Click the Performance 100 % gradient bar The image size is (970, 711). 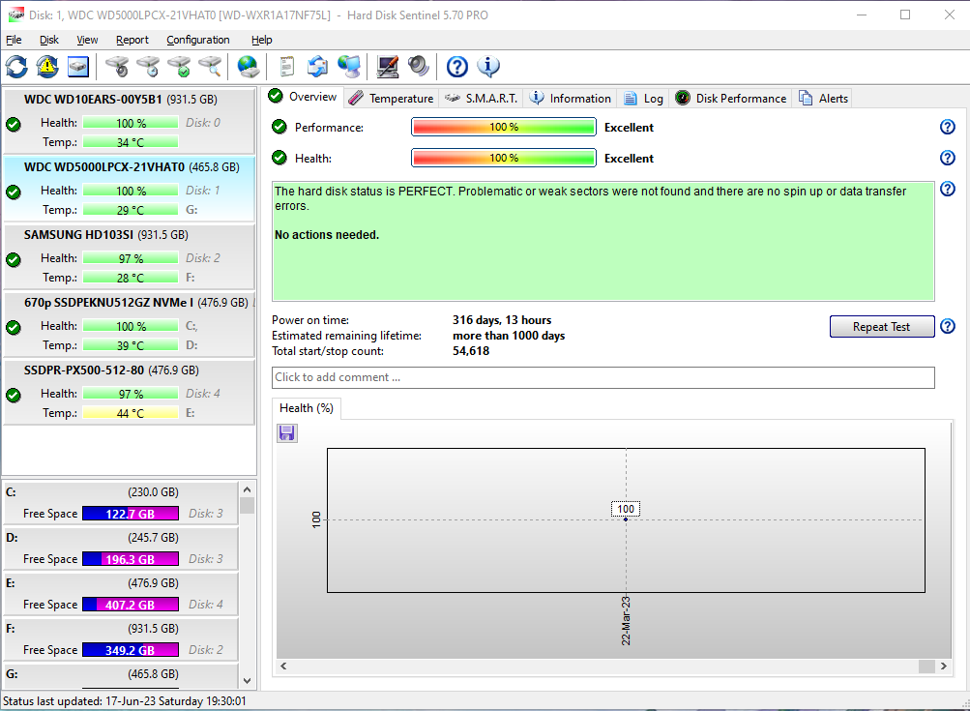point(504,127)
